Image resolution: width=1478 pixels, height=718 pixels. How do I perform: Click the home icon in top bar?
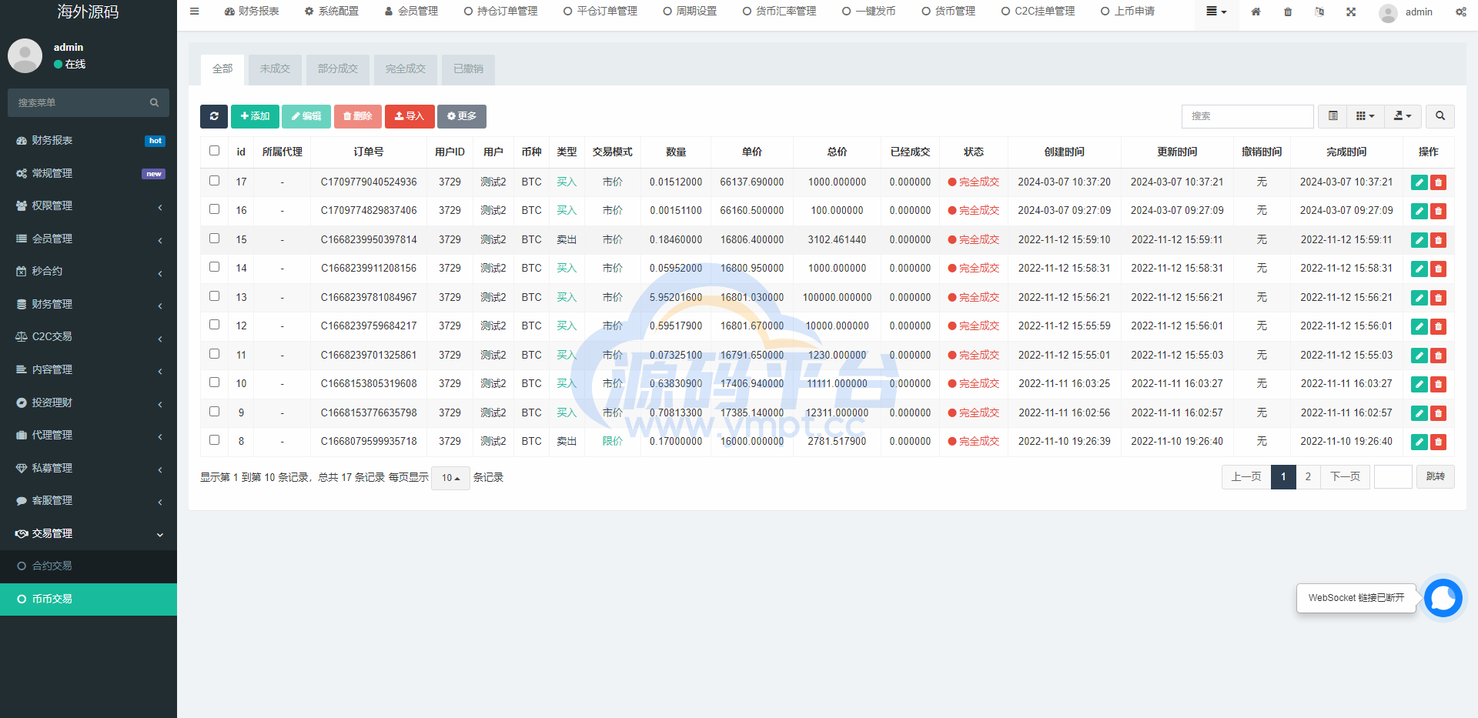click(x=1256, y=12)
